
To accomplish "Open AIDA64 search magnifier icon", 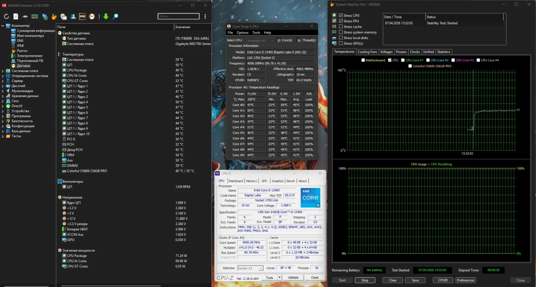I will tap(116, 16).
